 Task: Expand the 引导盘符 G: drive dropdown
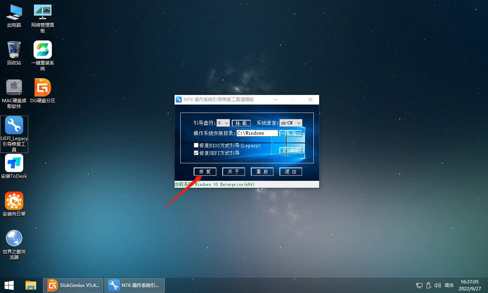click(223, 123)
